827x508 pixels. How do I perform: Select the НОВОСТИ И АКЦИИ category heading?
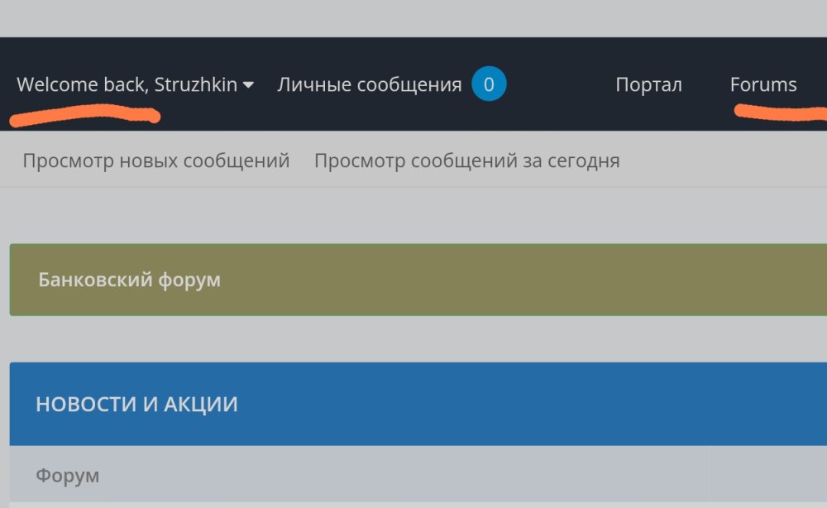[136, 404]
